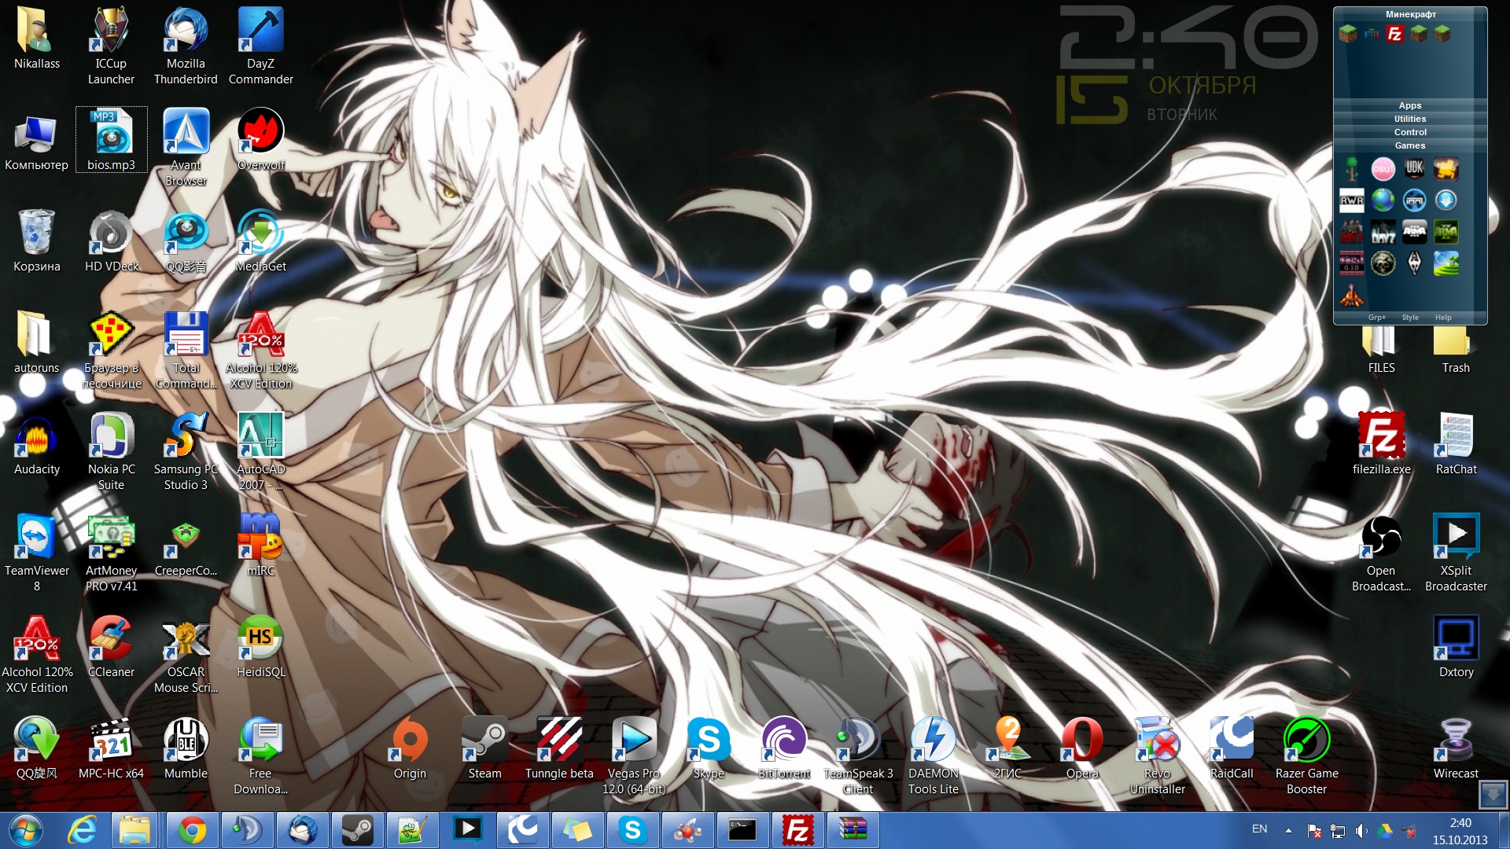The height and width of the screenshot is (849, 1510).
Task: Open the volume control in the tray
Action: (1361, 830)
